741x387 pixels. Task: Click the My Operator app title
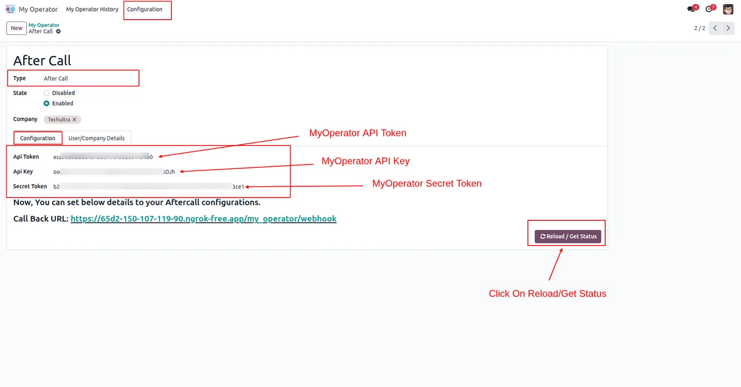pos(38,9)
